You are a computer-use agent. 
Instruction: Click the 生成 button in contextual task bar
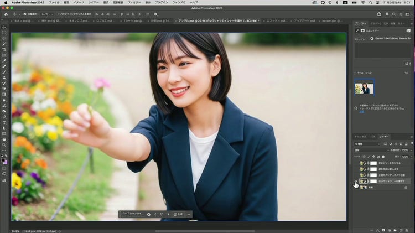pyautogui.click(x=178, y=214)
